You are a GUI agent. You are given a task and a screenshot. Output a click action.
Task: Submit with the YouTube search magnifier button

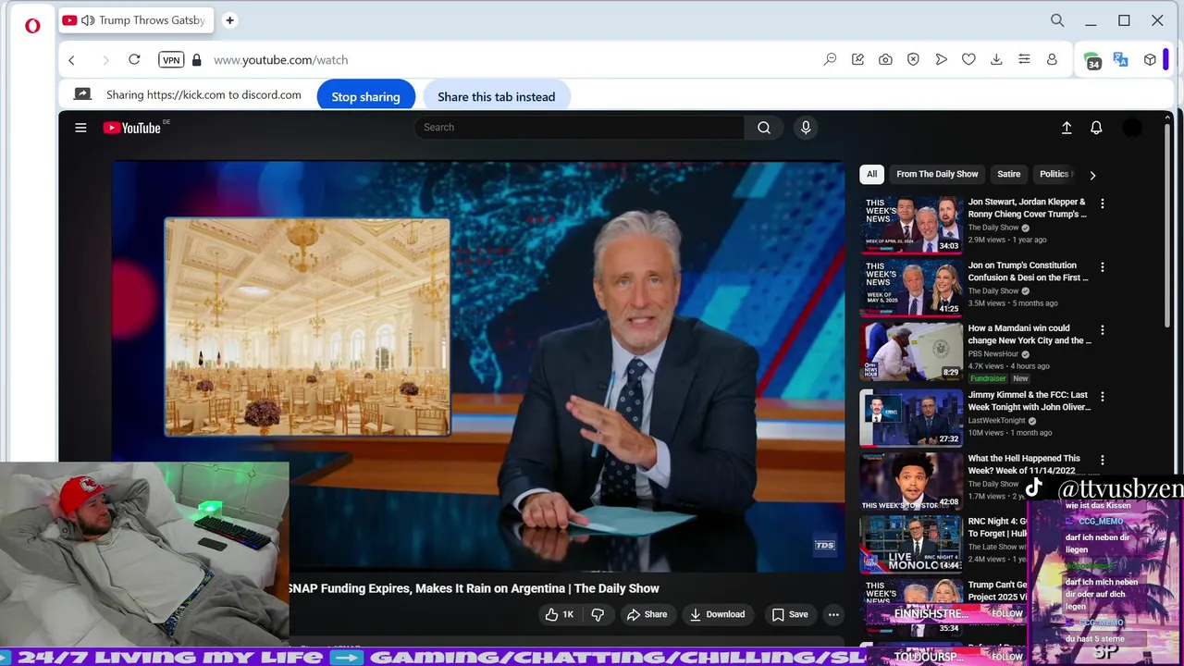(764, 128)
